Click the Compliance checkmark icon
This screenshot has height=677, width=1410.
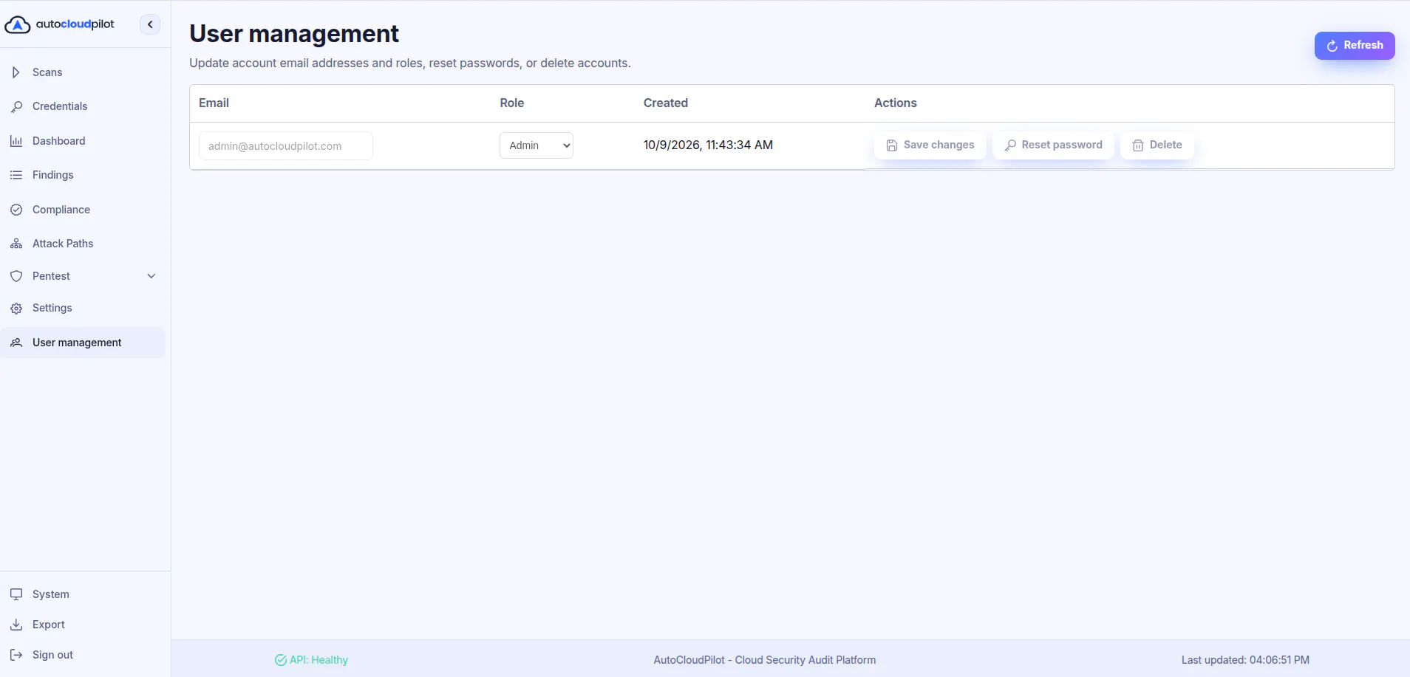pyautogui.click(x=16, y=210)
